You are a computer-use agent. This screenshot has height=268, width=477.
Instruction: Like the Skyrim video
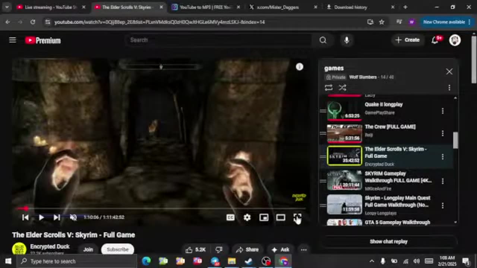[196, 249]
